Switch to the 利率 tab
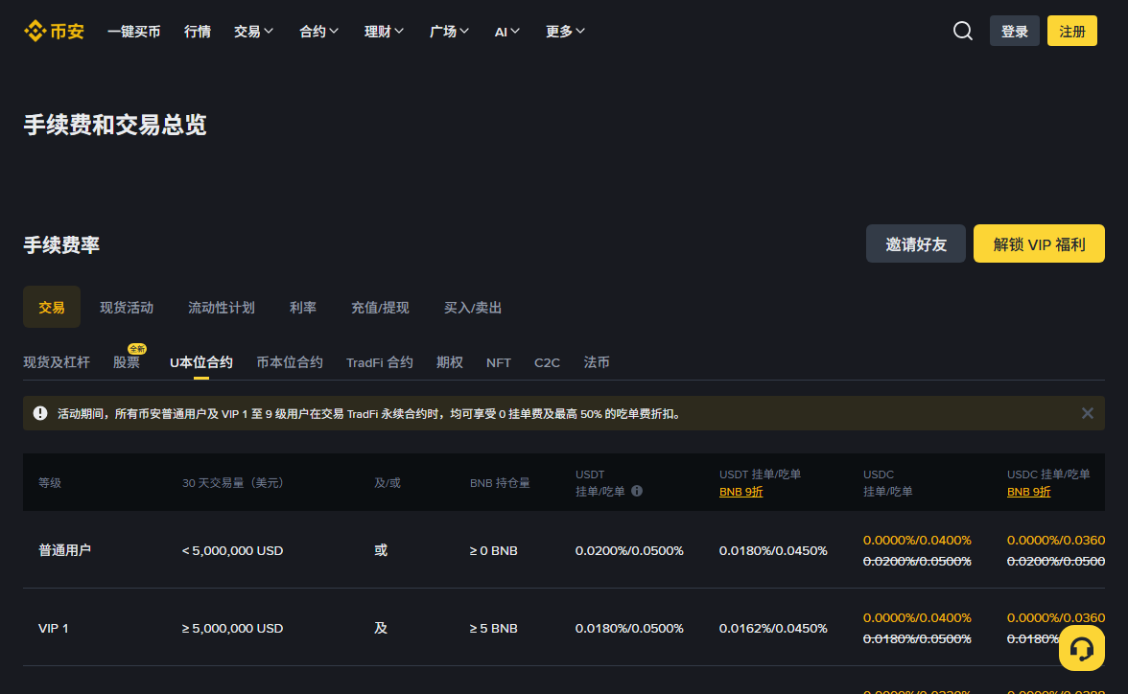The height and width of the screenshot is (694, 1128). pyautogui.click(x=303, y=308)
